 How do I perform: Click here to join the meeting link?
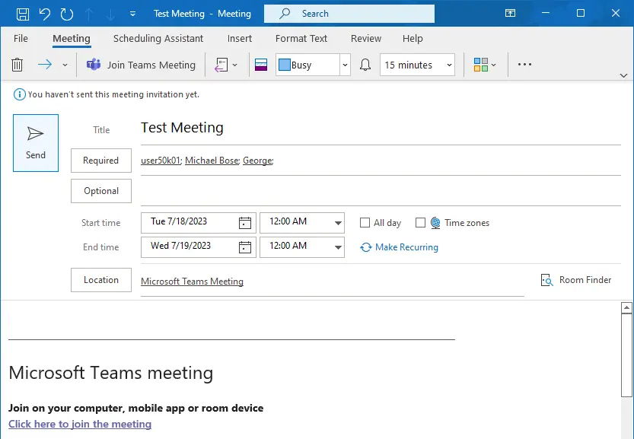80,424
